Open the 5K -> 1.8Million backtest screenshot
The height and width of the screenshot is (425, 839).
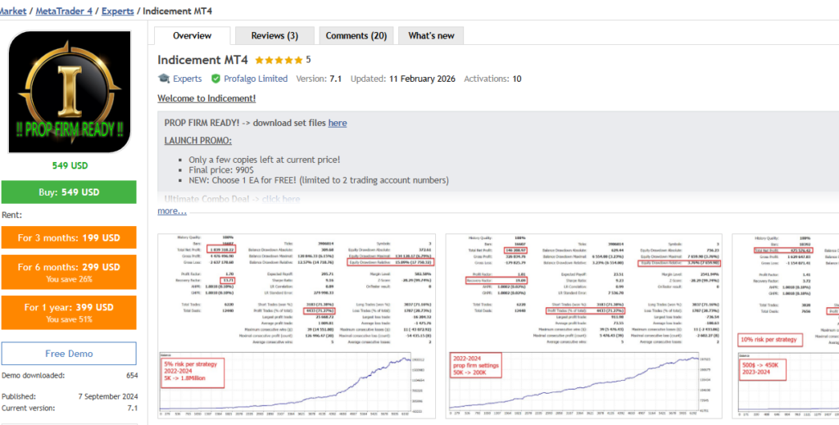click(297, 326)
